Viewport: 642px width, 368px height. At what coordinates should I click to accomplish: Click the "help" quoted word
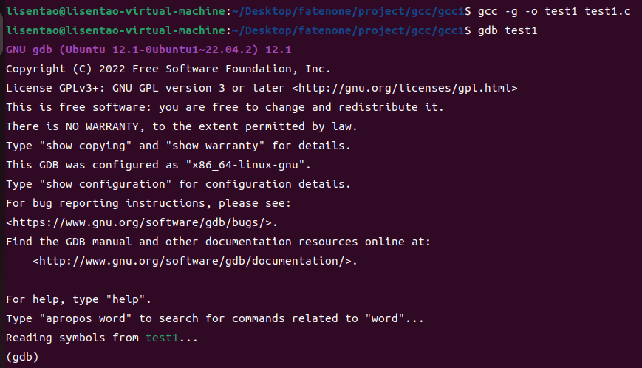click(126, 299)
